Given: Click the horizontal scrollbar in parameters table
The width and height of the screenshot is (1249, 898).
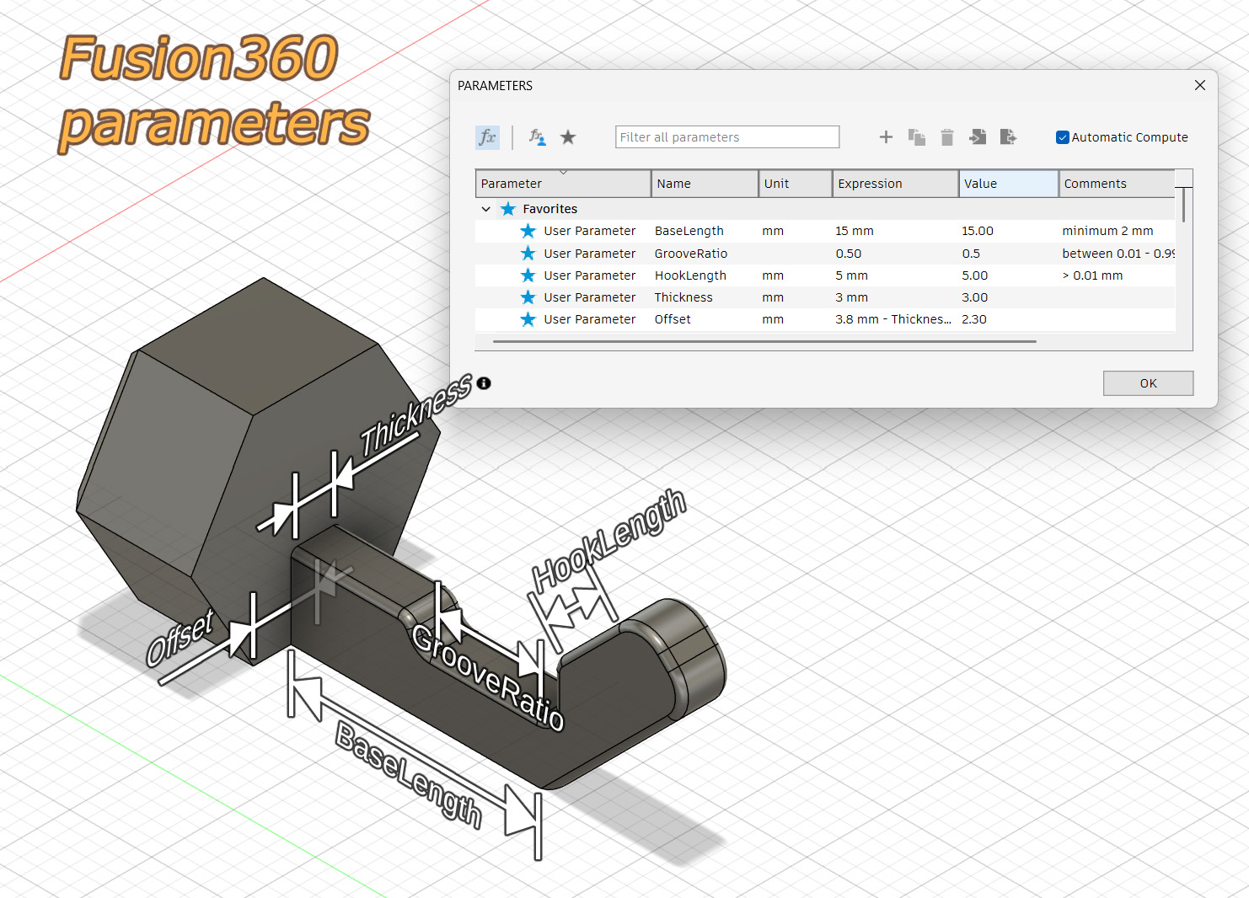Looking at the screenshot, I should click(764, 342).
